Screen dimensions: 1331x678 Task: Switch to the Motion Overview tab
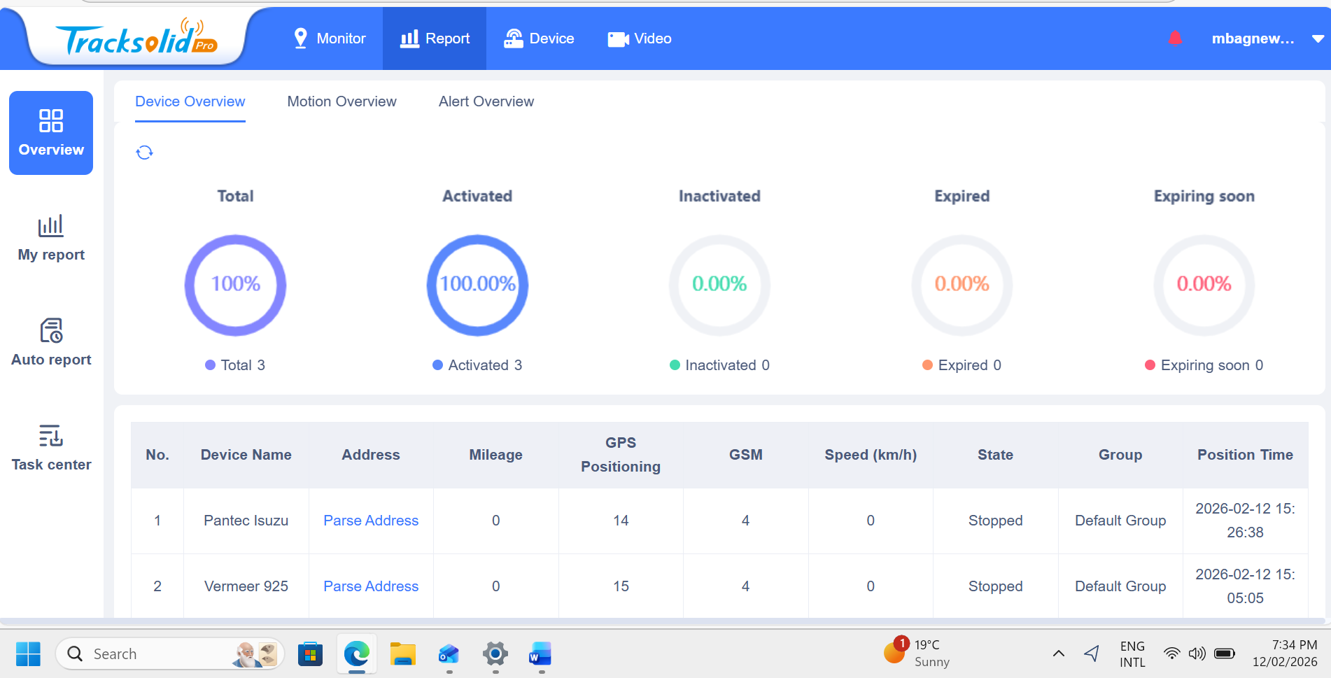(341, 101)
